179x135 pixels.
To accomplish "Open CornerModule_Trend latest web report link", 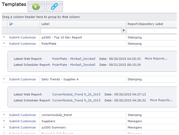I will click(x=76, y=94).
